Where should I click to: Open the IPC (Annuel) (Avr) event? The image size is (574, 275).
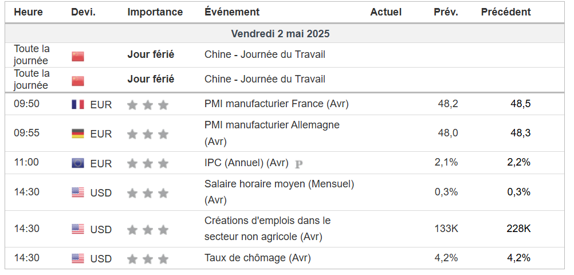point(246,163)
